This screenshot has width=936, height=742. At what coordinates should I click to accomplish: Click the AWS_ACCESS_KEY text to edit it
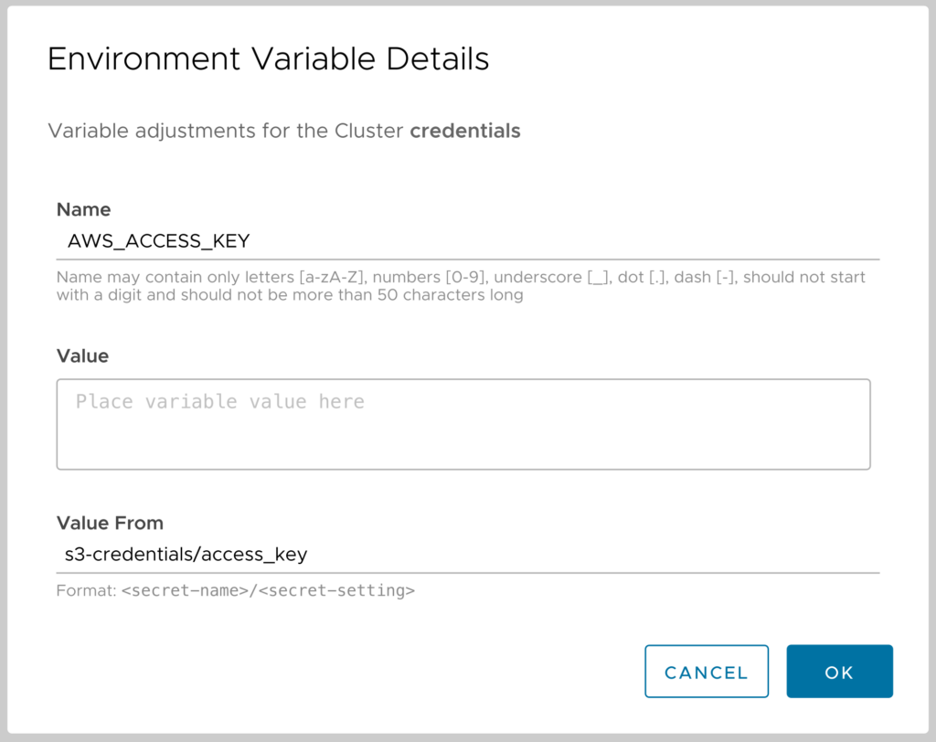[x=160, y=240]
